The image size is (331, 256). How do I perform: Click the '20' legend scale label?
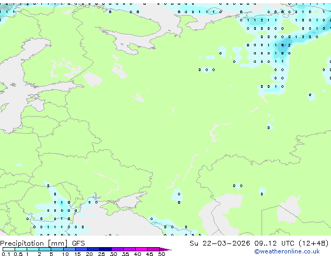point(89,254)
